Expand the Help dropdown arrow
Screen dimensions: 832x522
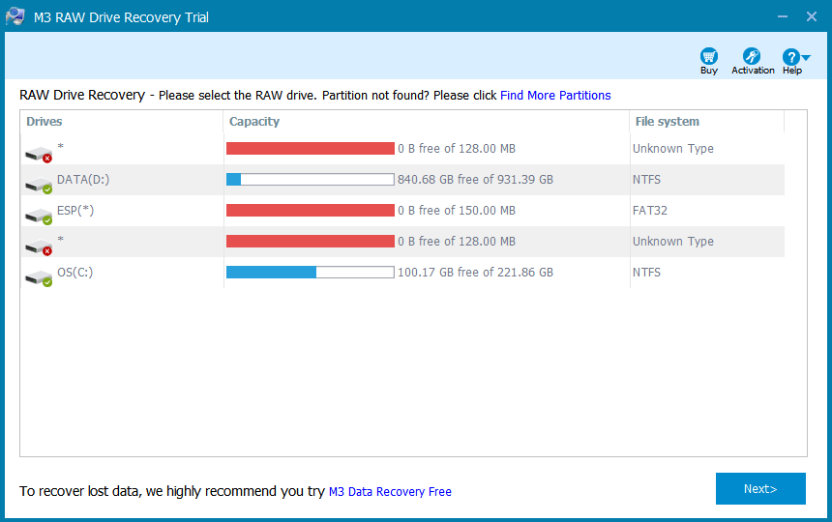(x=806, y=57)
